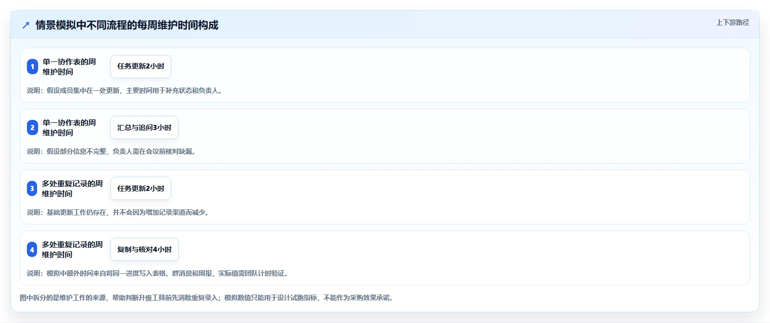The image size is (770, 323).
Task: Click the footer text 图中拆分的是维护工作的来源
Action: (x=206, y=298)
